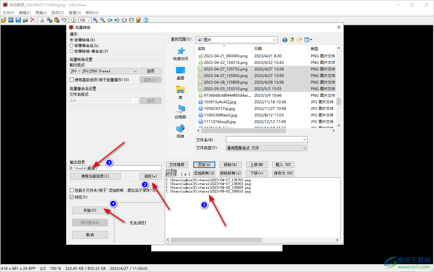Click the Print toolbar icon
Viewport: 434px width, 272px height.
(x=25, y=20)
